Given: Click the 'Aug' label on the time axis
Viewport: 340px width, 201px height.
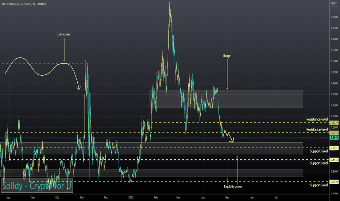Looking at the screenshot, I should [8, 198].
